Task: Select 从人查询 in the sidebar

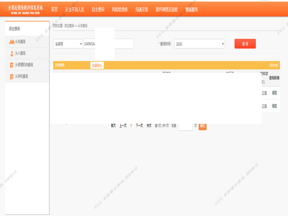Action: coord(27,53)
